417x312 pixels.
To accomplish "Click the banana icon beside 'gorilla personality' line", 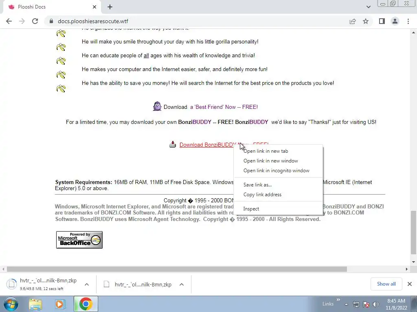I will pyautogui.click(x=61, y=47).
